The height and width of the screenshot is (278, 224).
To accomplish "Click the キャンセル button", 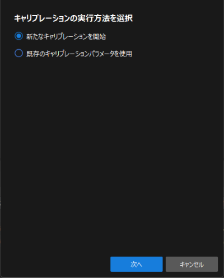I will (x=192, y=264).
